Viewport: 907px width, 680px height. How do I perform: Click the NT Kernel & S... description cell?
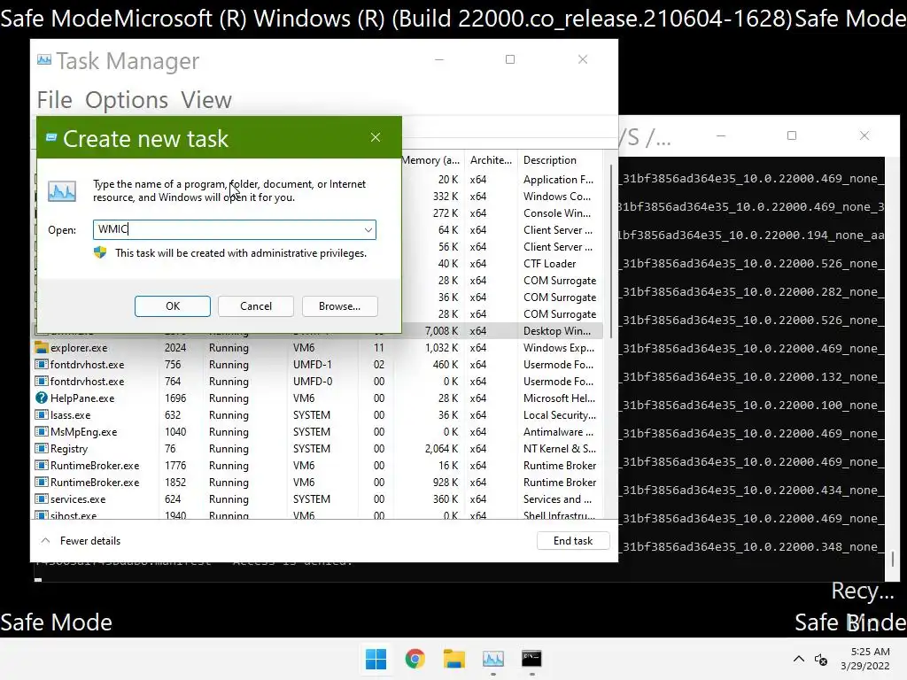[x=559, y=448]
